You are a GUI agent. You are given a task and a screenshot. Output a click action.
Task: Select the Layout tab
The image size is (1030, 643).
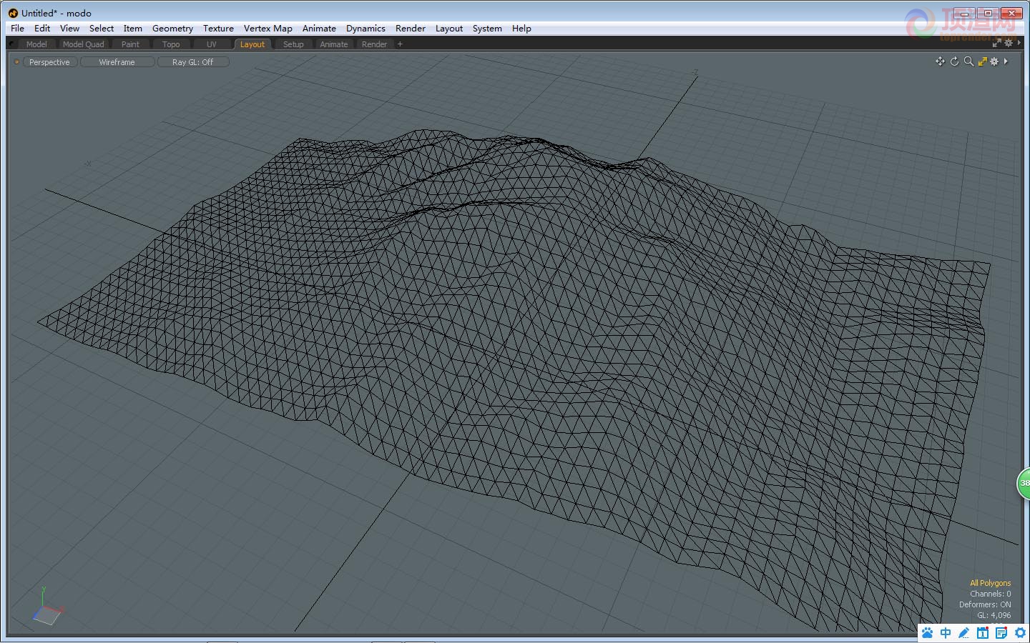pos(252,44)
